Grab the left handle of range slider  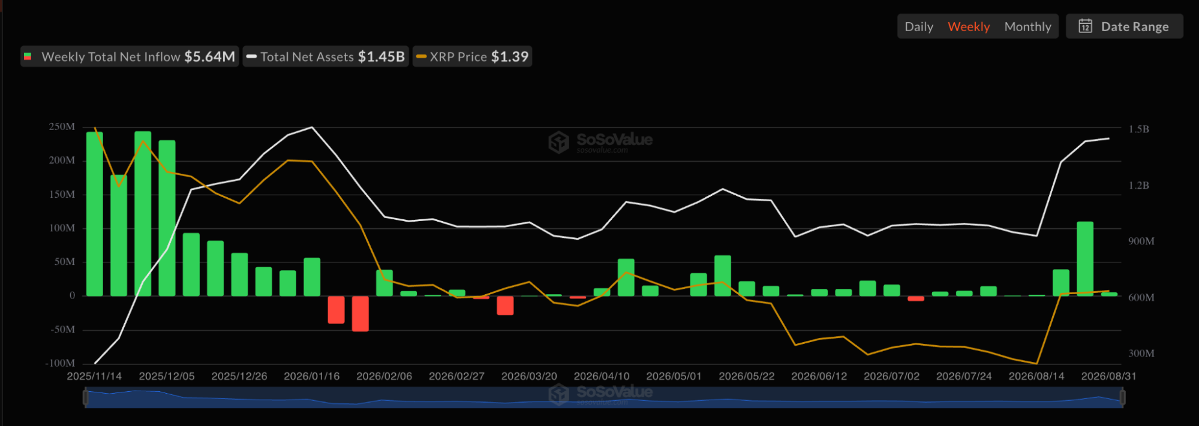point(85,397)
